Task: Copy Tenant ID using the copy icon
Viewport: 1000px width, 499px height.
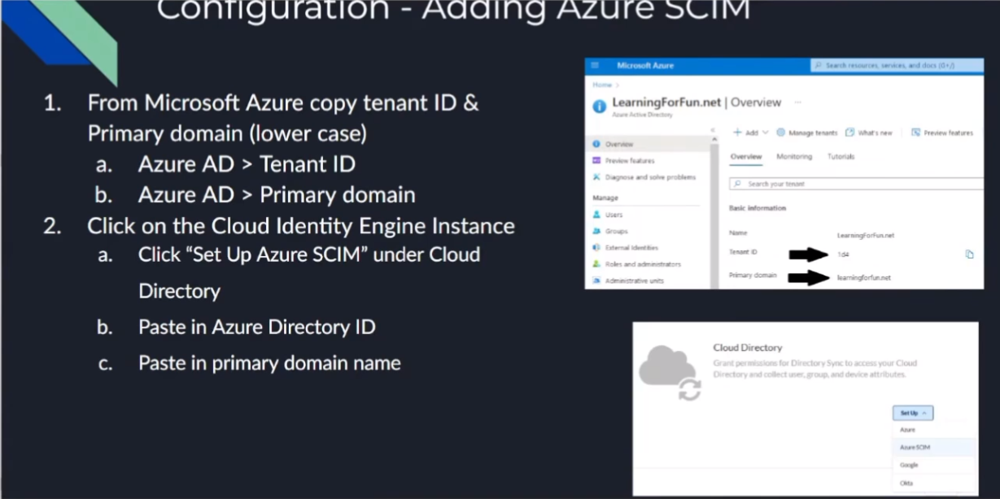Action: (x=969, y=254)
